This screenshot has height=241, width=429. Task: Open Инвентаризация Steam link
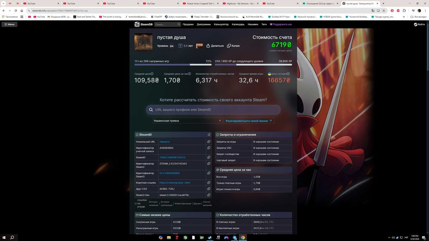[x=183, y=204]
